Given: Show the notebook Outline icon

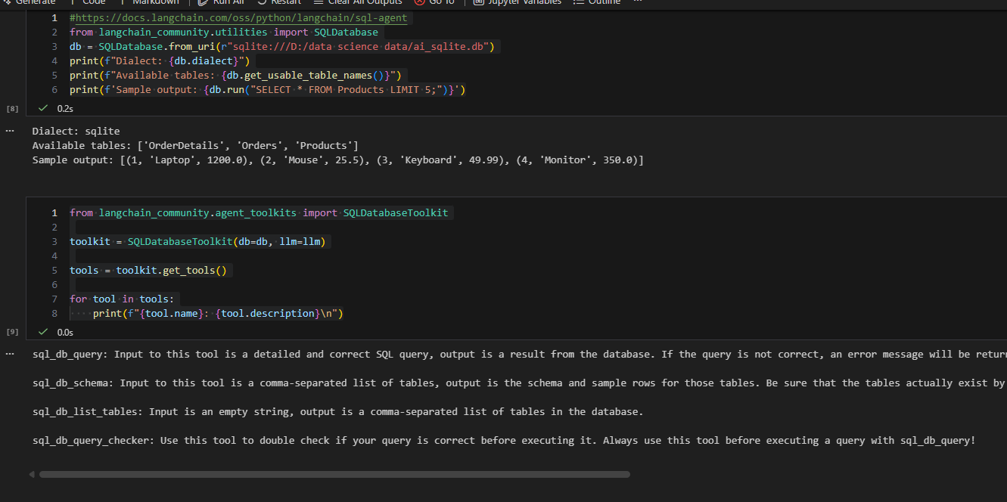Looking at the screenshot, I should tap(579, 2).
